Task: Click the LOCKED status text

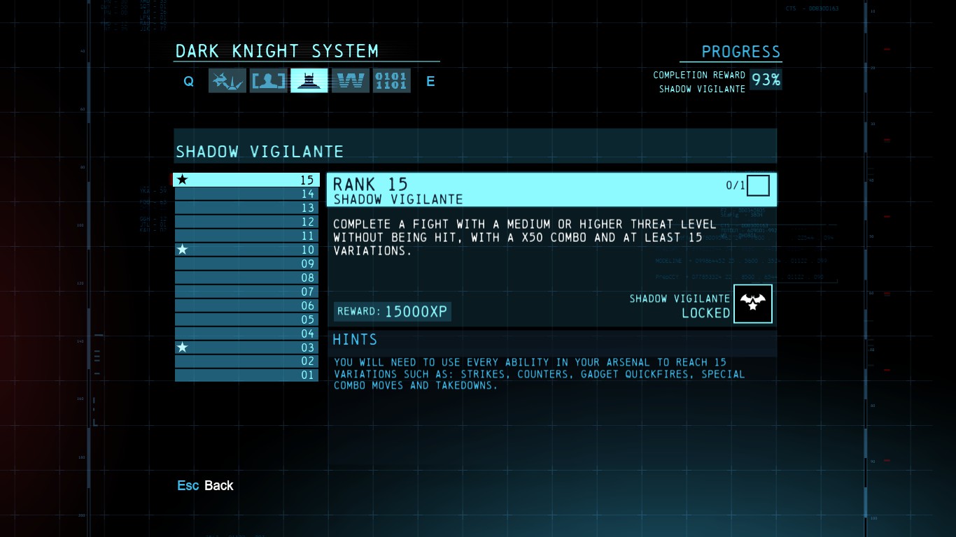Action: pos(706,313)
